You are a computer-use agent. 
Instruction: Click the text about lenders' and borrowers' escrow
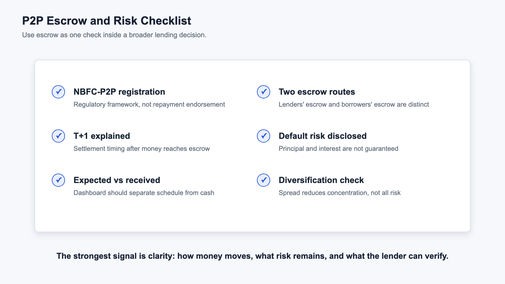click(x=354, y=104)
